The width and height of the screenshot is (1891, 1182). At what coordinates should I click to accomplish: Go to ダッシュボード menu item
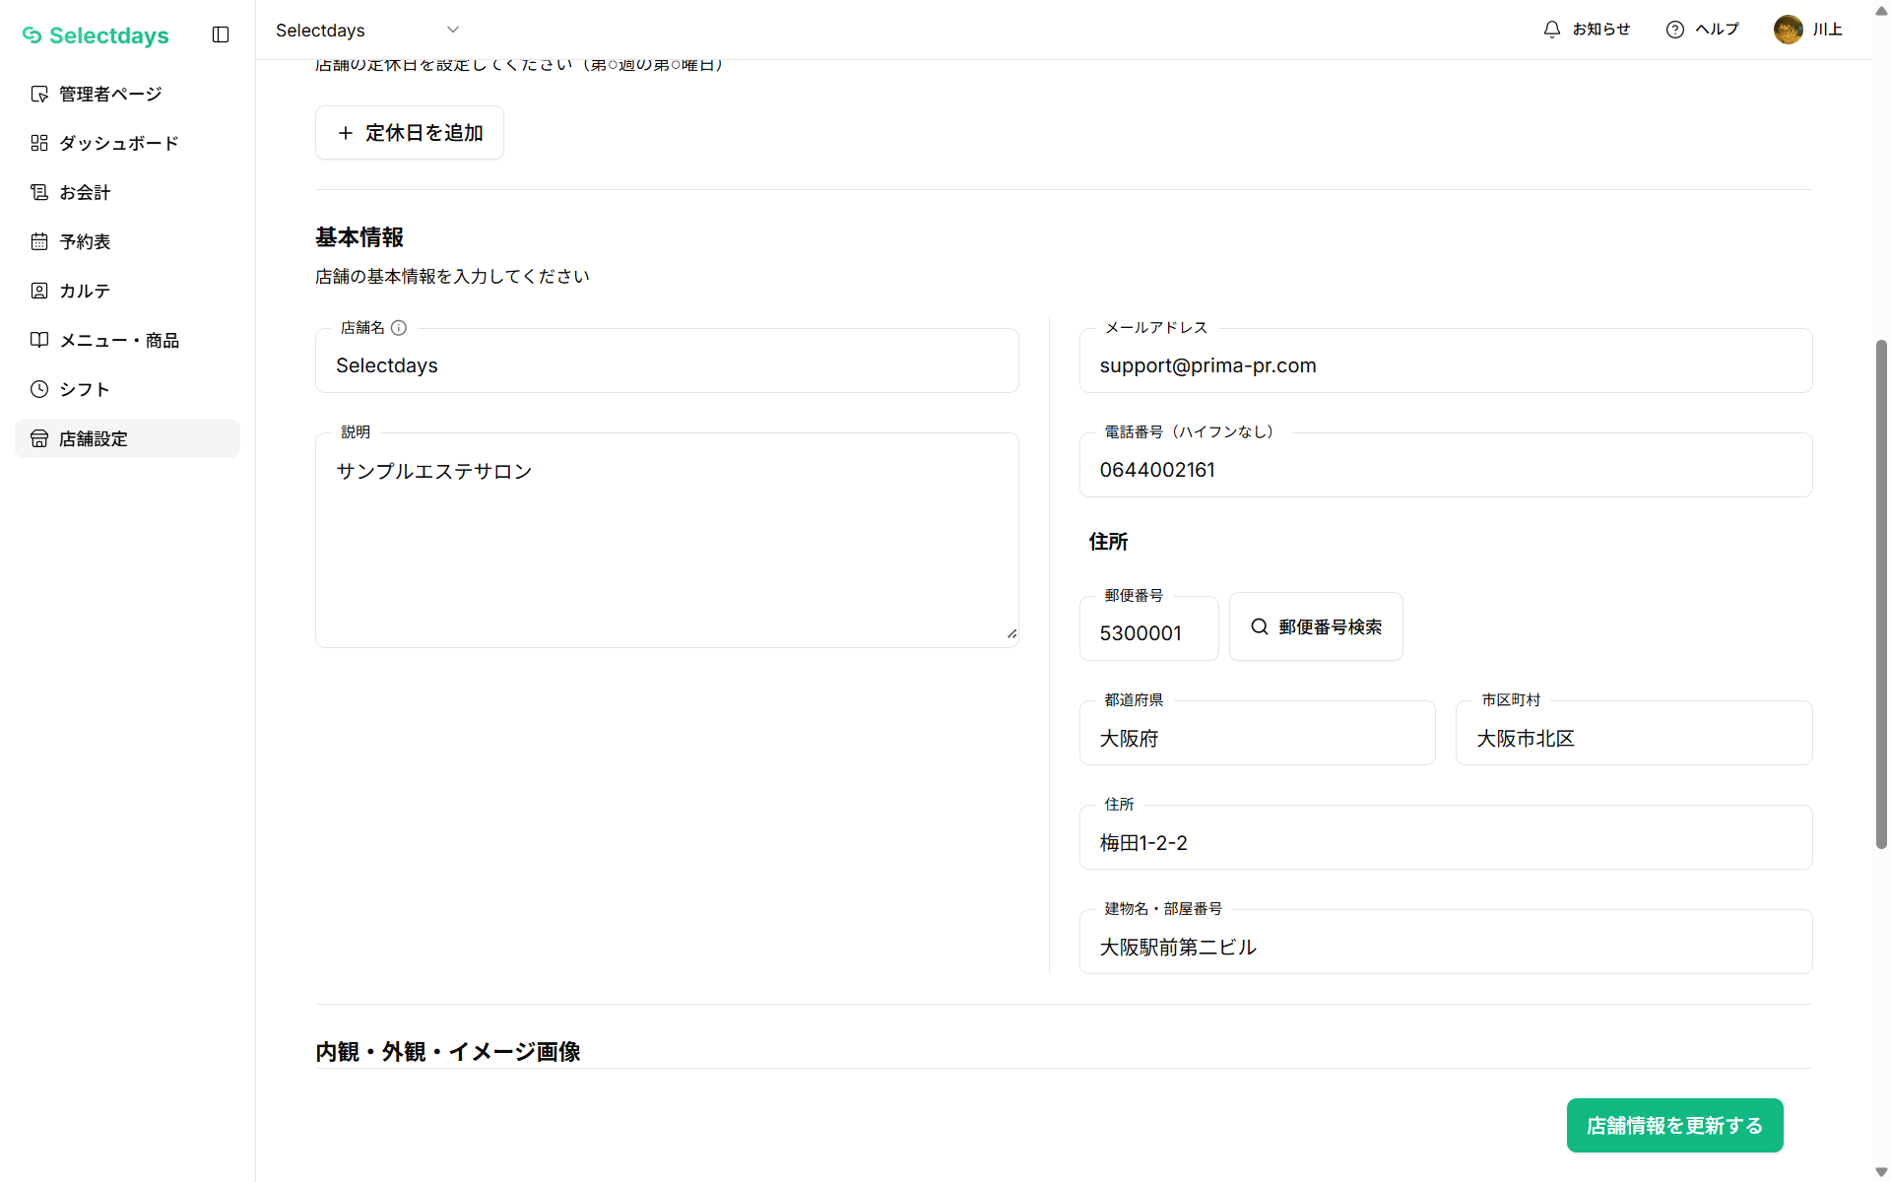click(x=118, y=143)
